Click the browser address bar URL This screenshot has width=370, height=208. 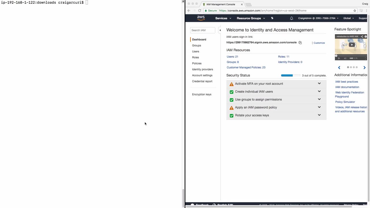point(263,11)
